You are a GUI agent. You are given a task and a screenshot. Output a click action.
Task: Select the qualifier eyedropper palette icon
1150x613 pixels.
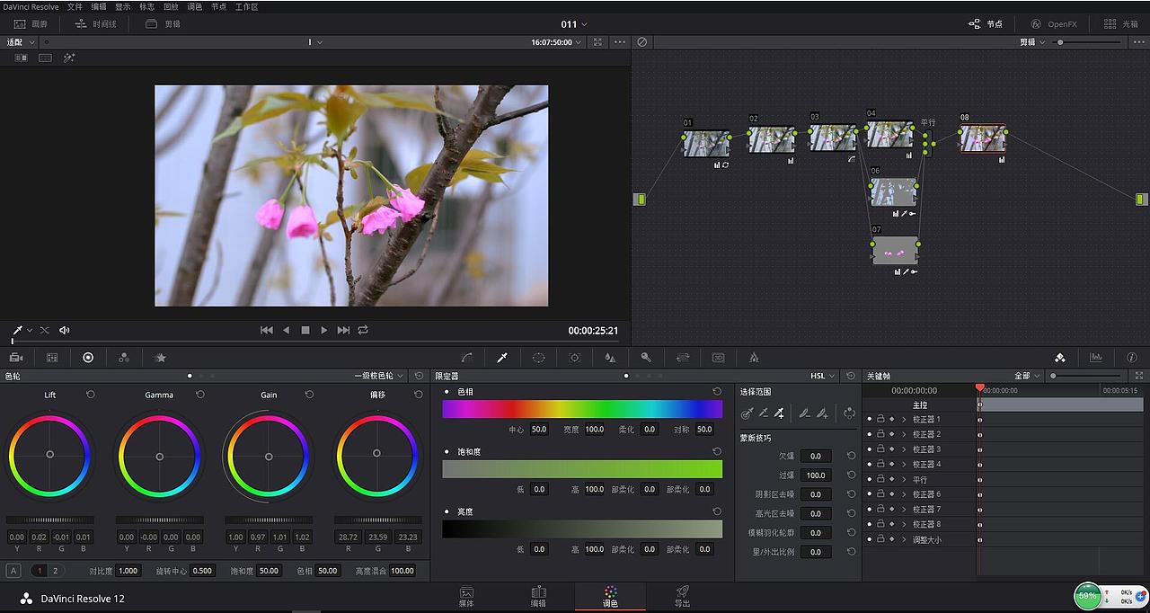pos(501,357)
